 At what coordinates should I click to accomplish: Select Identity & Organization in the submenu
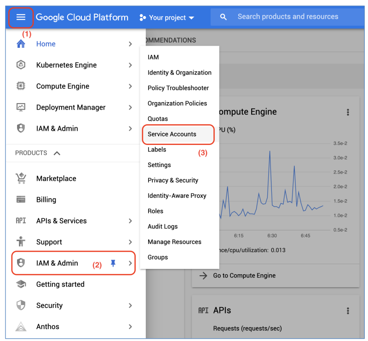click(179, 73)
